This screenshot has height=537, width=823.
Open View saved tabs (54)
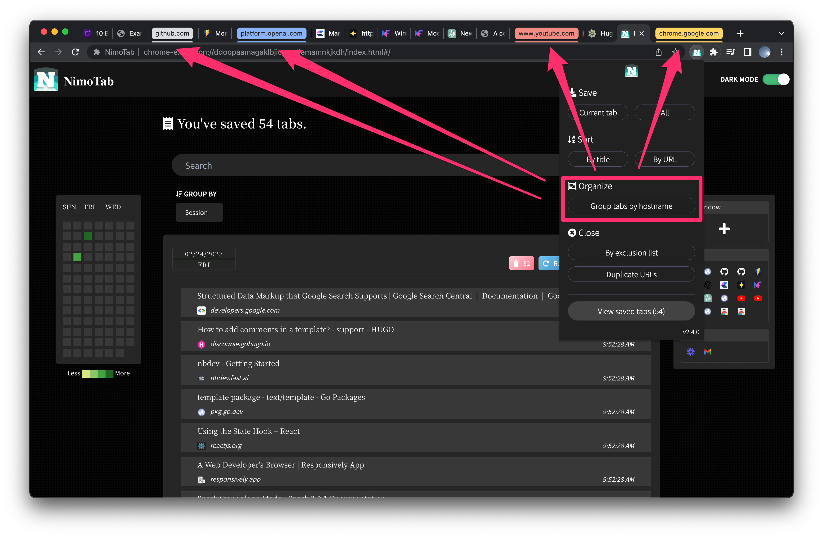pyautogui.click(x=631, y=311)
